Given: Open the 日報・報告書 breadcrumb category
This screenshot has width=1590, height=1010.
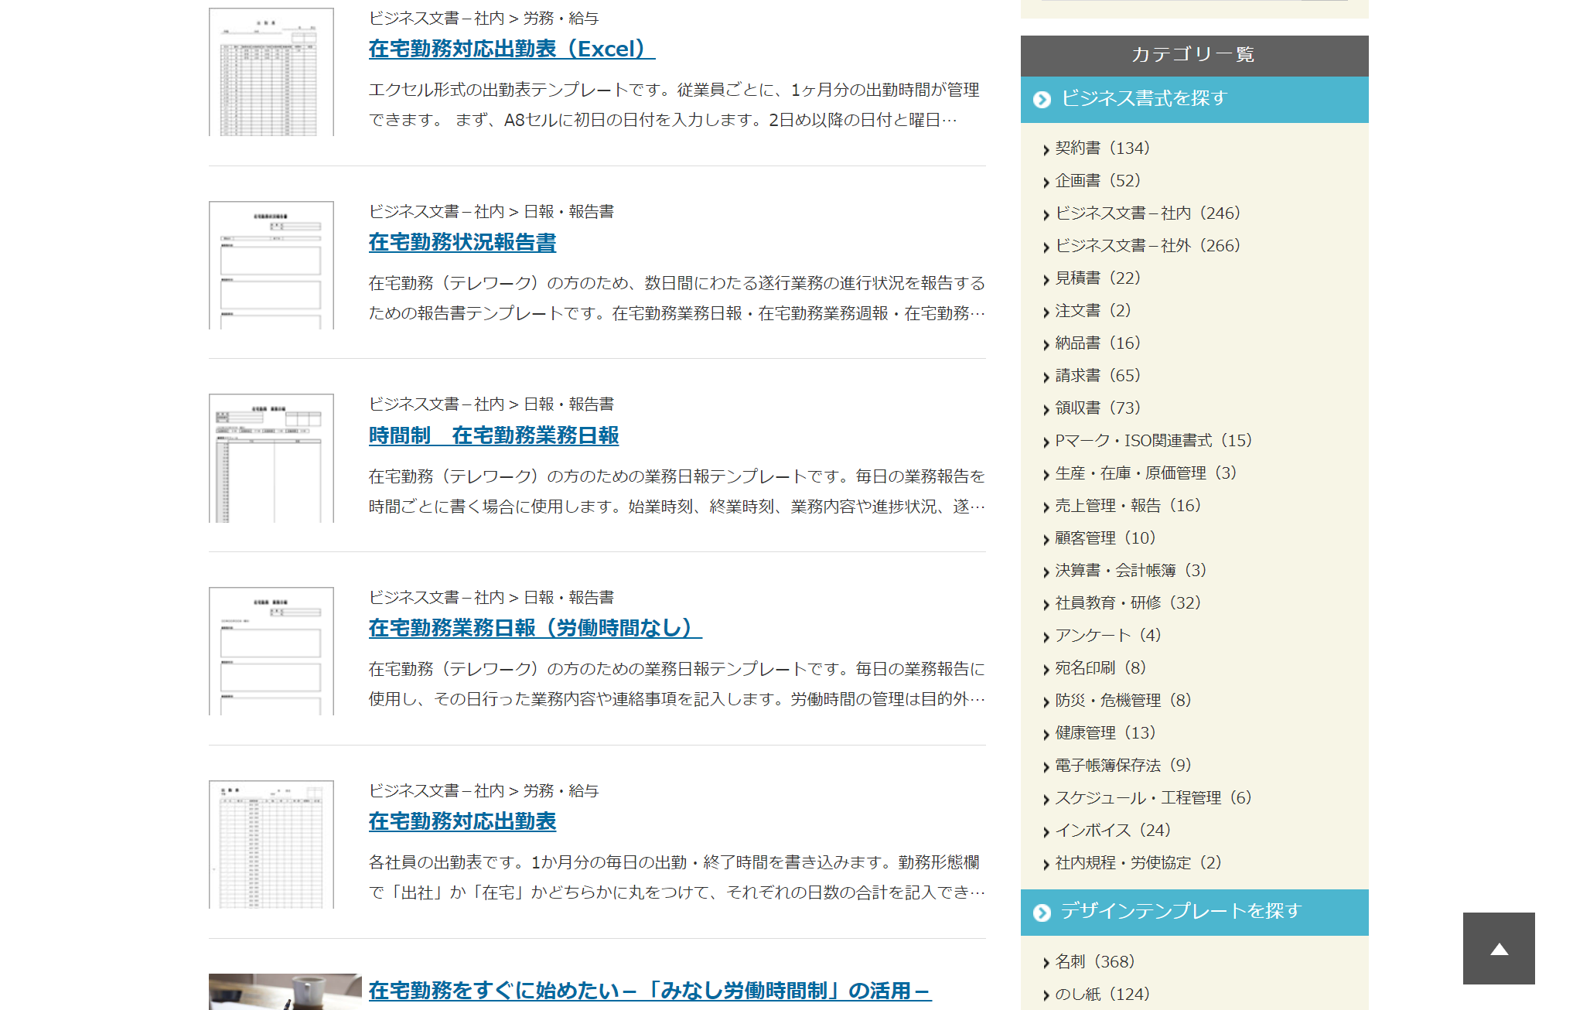Looking at the screenshot, I should pyautogui.click(x=570, y=210).
